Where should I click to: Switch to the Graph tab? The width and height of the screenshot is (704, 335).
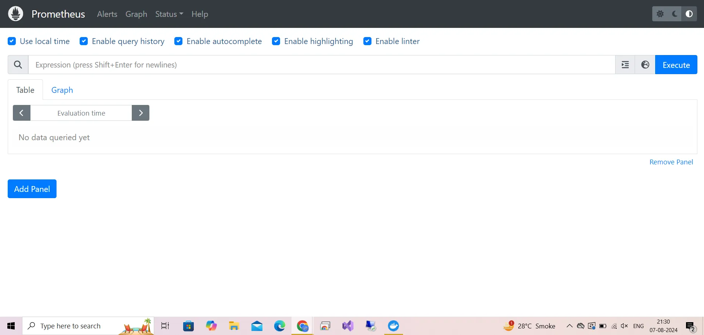pos(62,90)
